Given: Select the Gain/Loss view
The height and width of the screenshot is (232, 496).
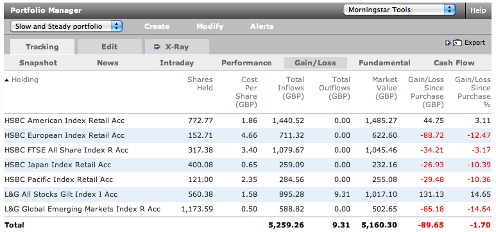Looking at the screenshot, I should 316,63.
